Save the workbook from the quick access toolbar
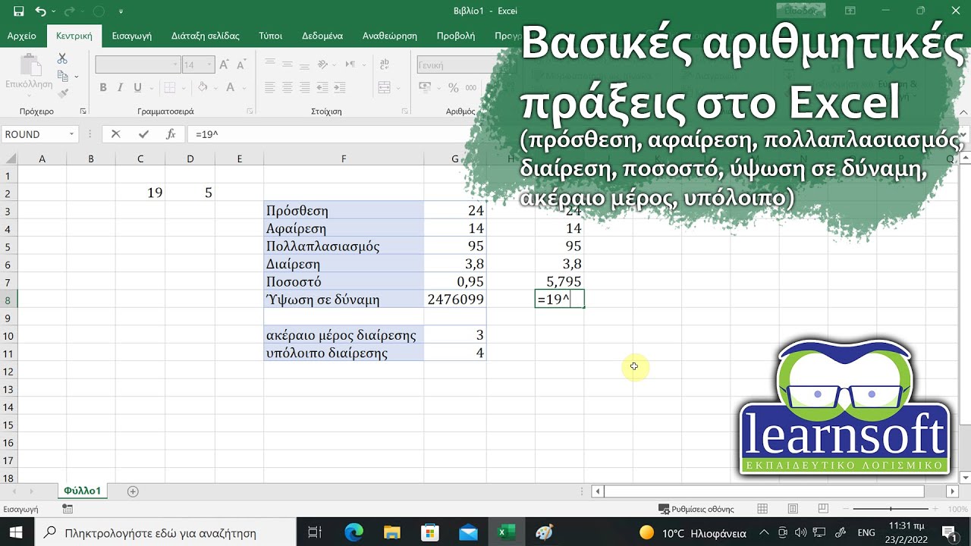 click(18, 11)
